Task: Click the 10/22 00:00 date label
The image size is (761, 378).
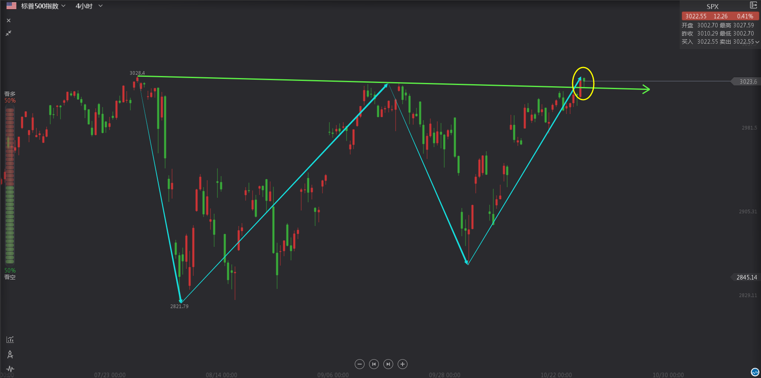Action: click(x=556, y=375)
